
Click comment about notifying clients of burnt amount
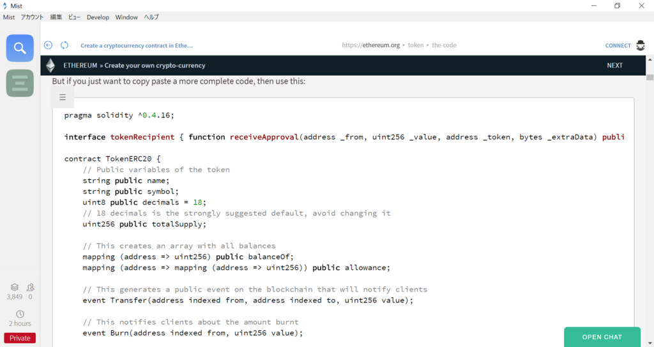pyautogui.click(x=190, y=322)
